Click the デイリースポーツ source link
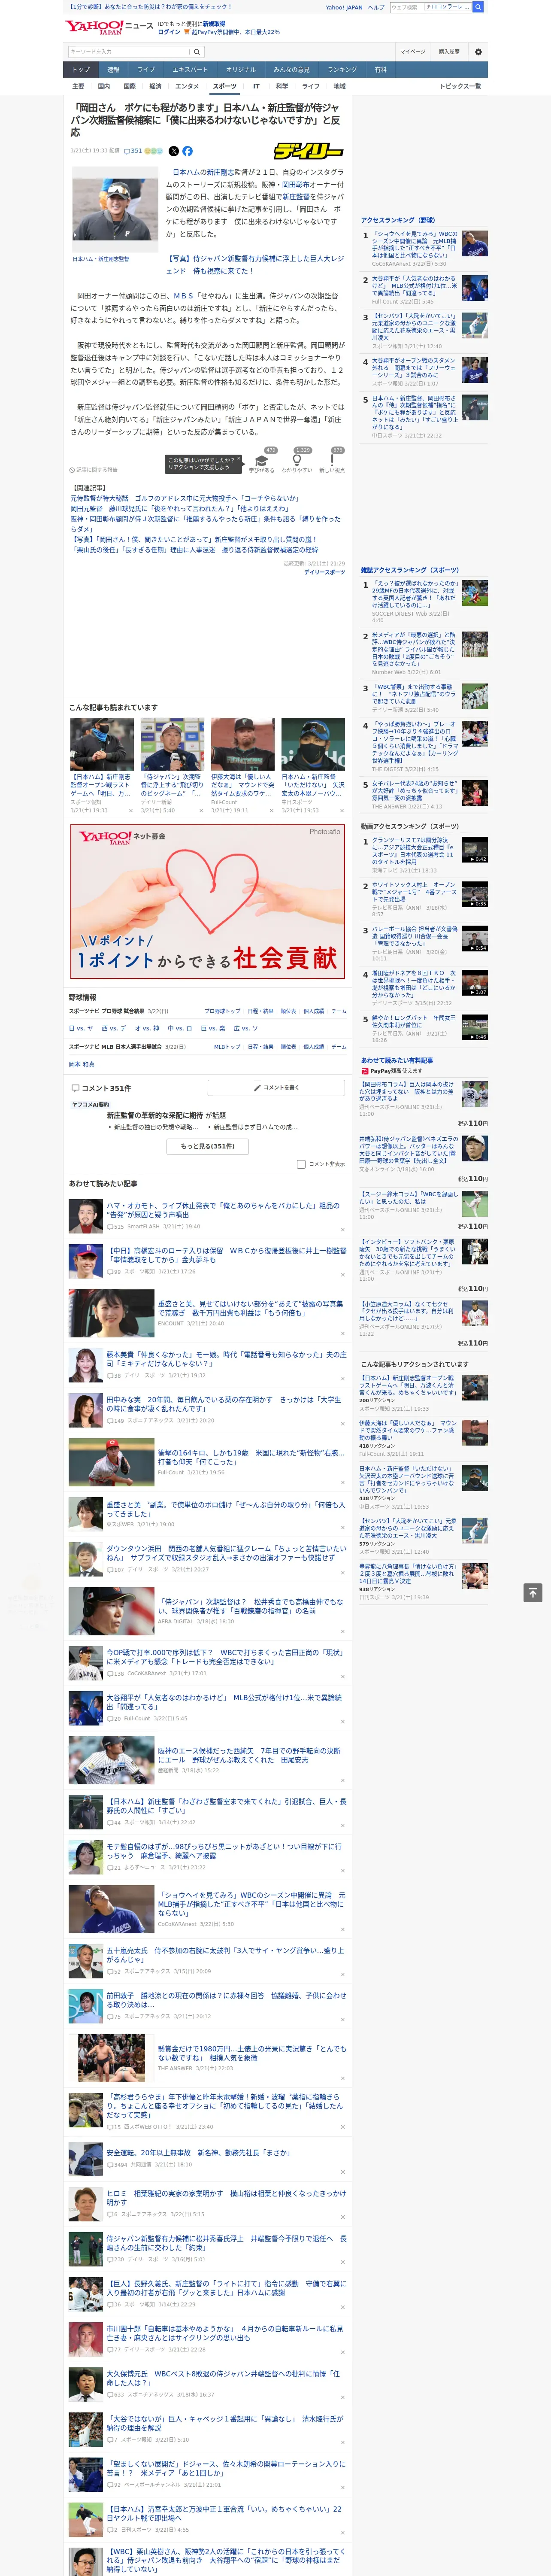551x2576 pixels. 324,572
